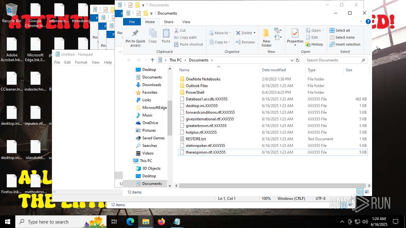Click the Delete ribbon button icon
This screenshot has width=406, height=228.
click(238, 33)
